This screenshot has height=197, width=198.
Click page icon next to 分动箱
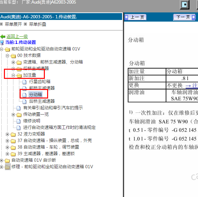click(24, 95)
